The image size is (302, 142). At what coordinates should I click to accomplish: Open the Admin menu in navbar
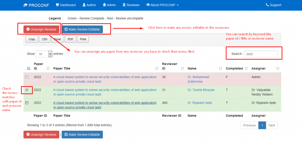point(109,5)
